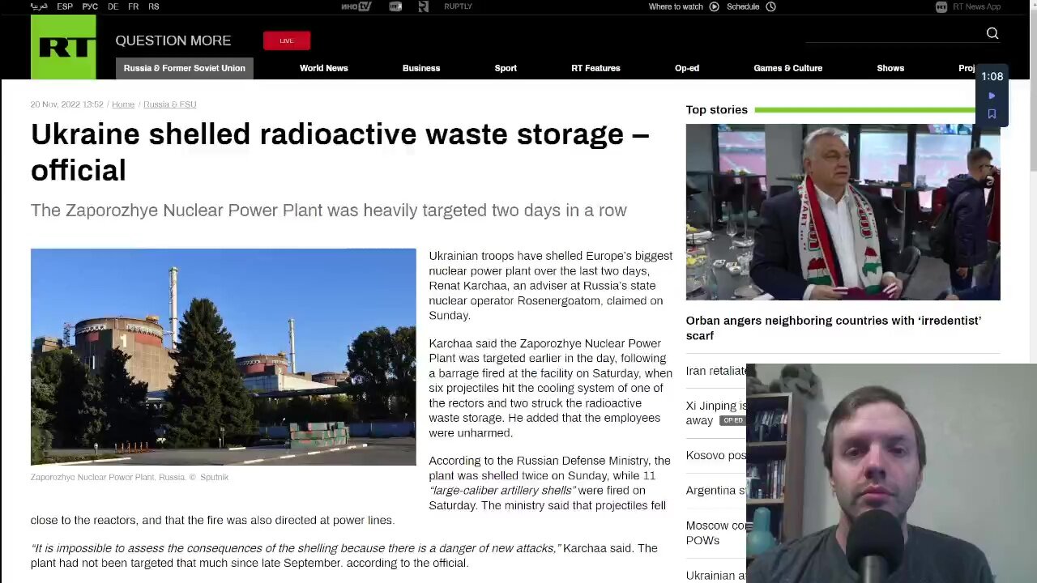This screenshot has height=583, width=1037.
Task: Open the InoTV logo link
Action: click(356, 6)
